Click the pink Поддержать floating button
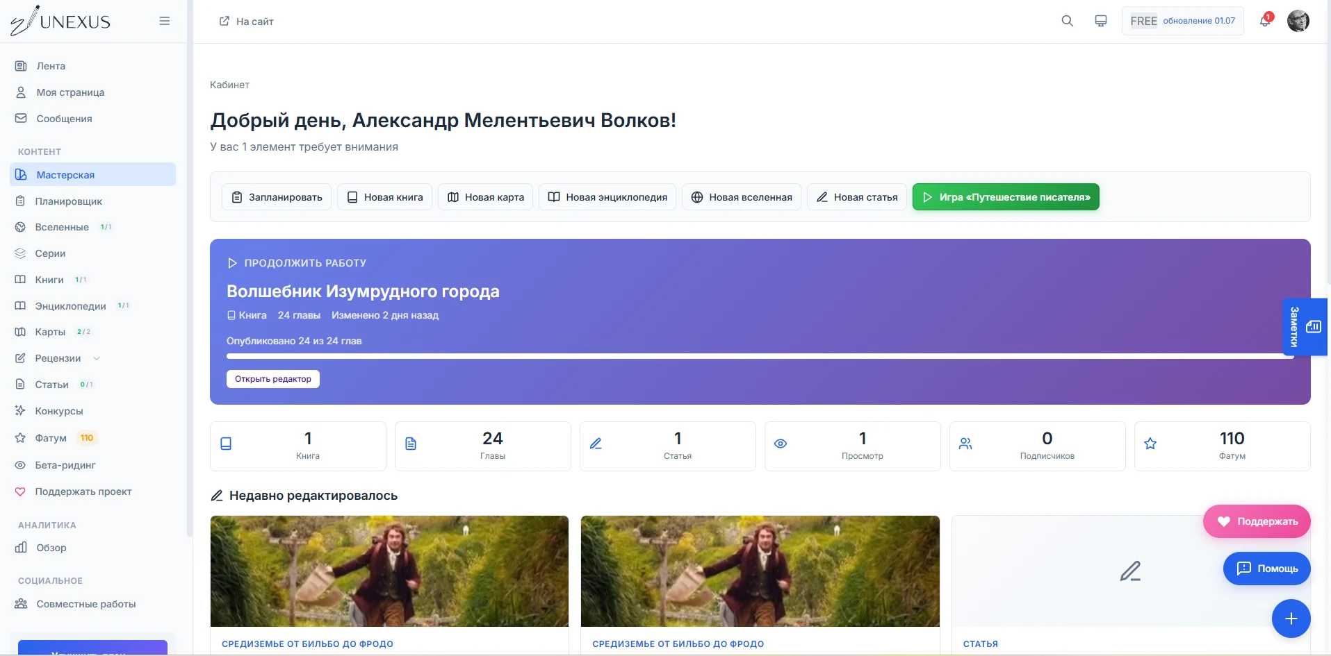Image resolution: width=1331 pixels, height=656 pixels. pos(1257,521)
